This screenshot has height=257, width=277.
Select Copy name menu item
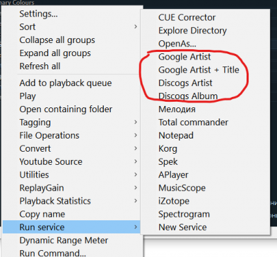click(71, 214)
